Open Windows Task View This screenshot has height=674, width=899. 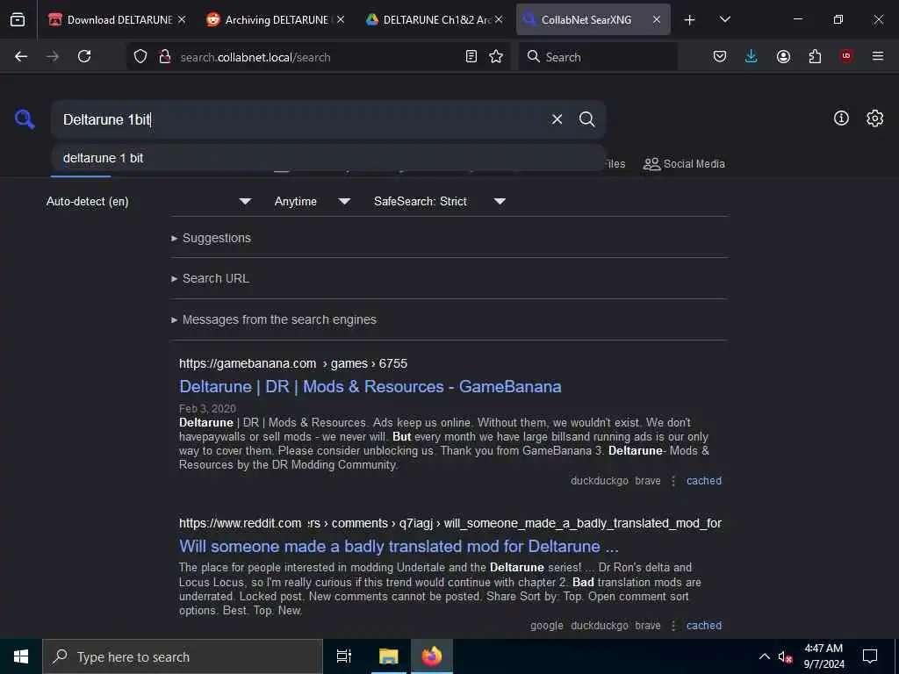tap(344, 656)
